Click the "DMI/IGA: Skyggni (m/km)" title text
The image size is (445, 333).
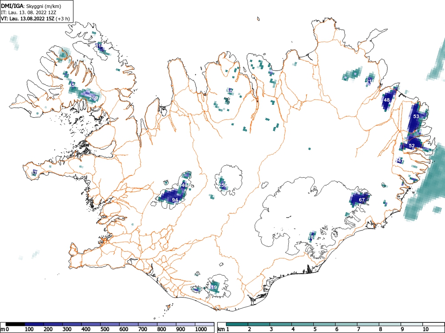coord(31,6)
